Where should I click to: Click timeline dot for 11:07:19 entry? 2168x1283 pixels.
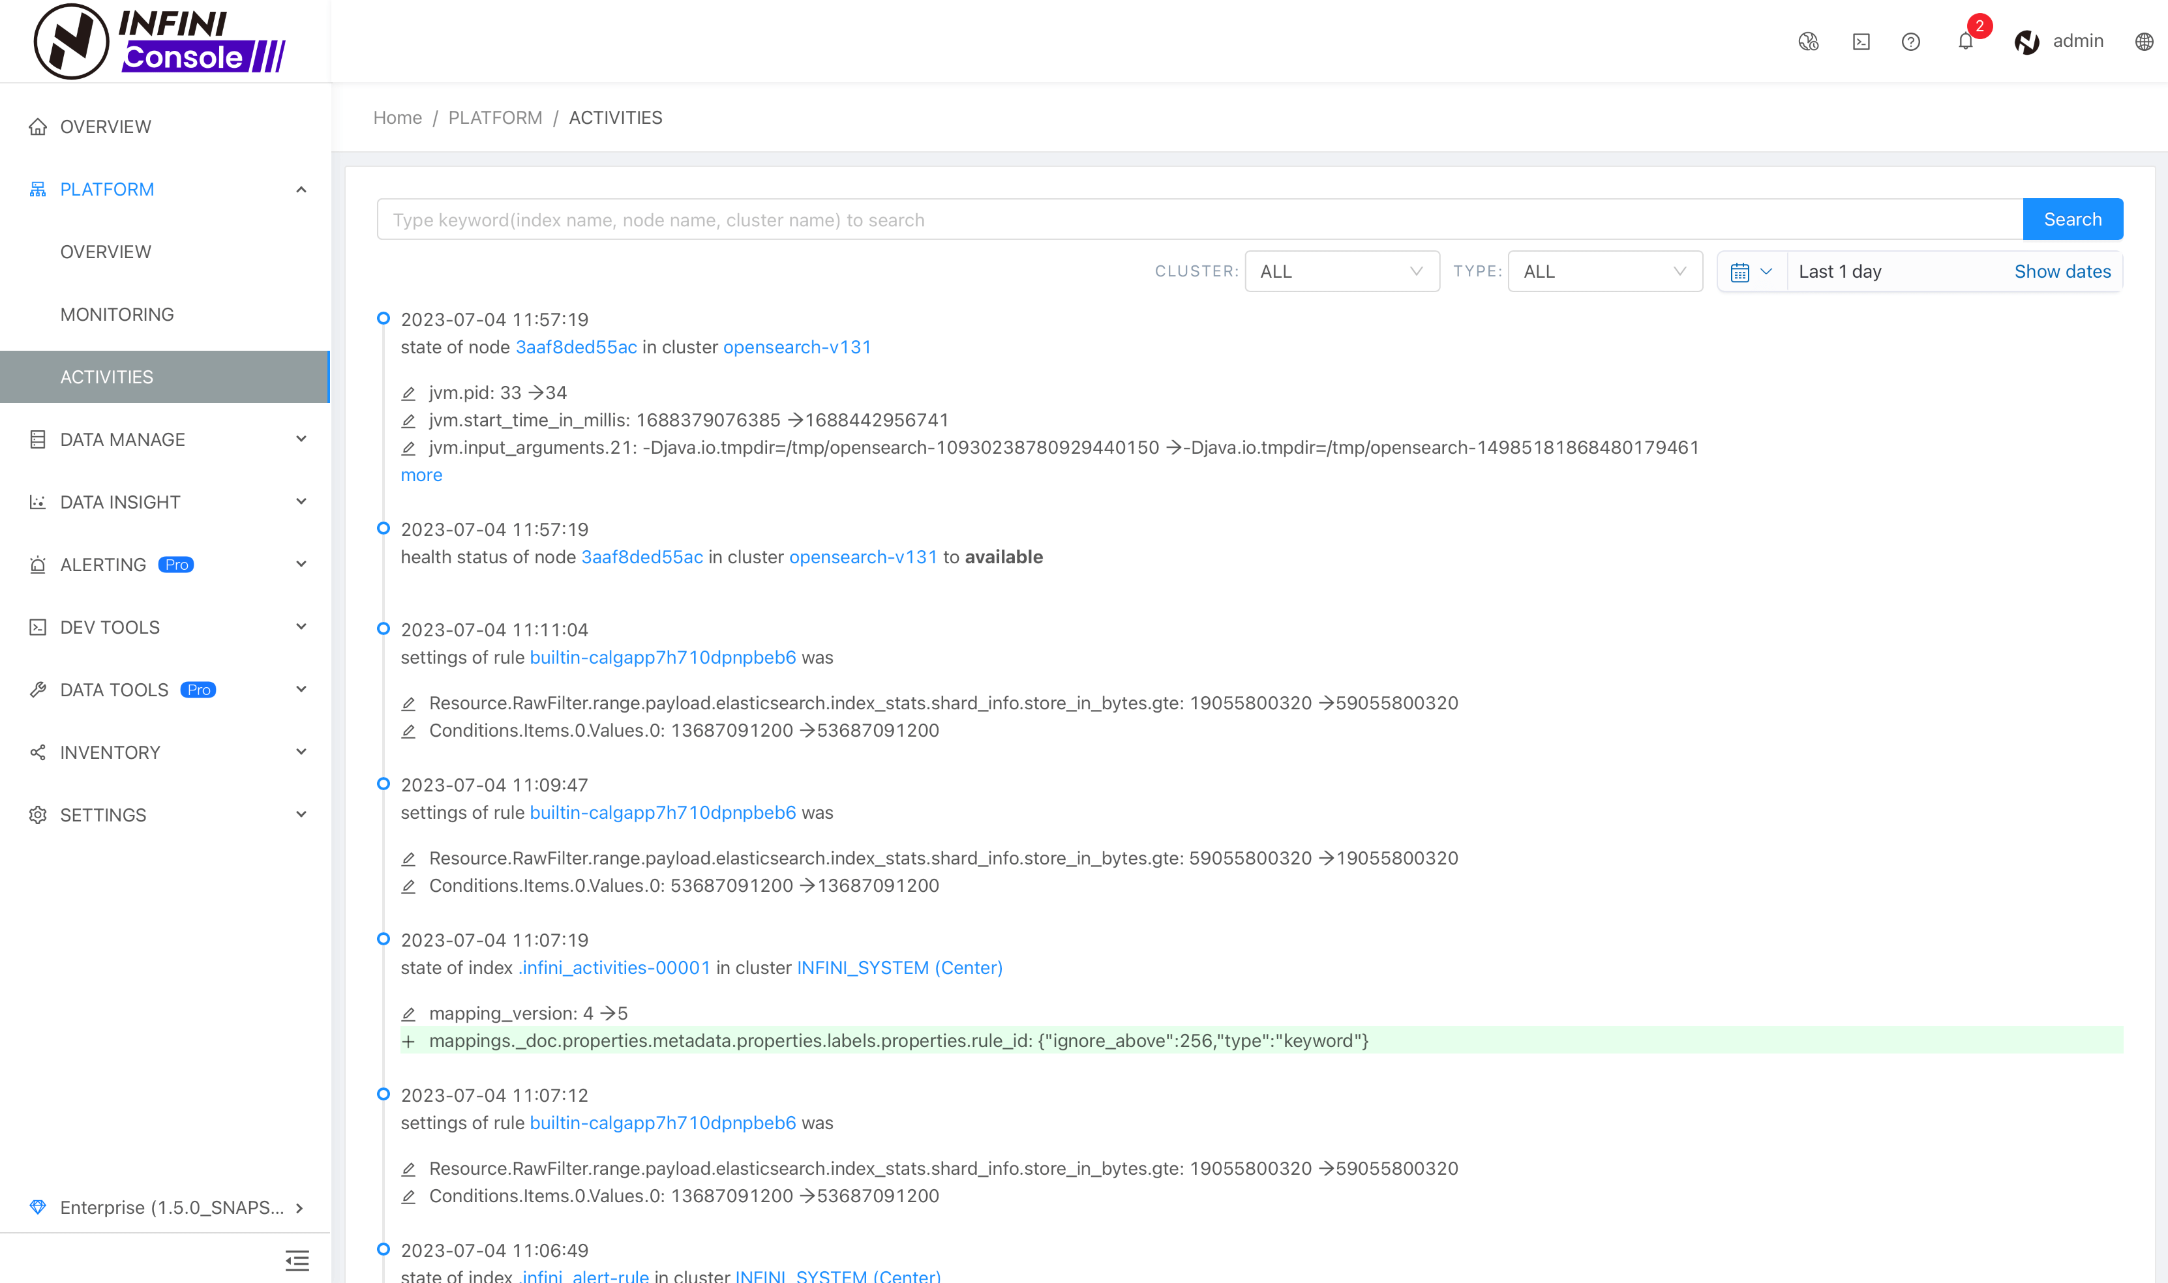(383, 939)
